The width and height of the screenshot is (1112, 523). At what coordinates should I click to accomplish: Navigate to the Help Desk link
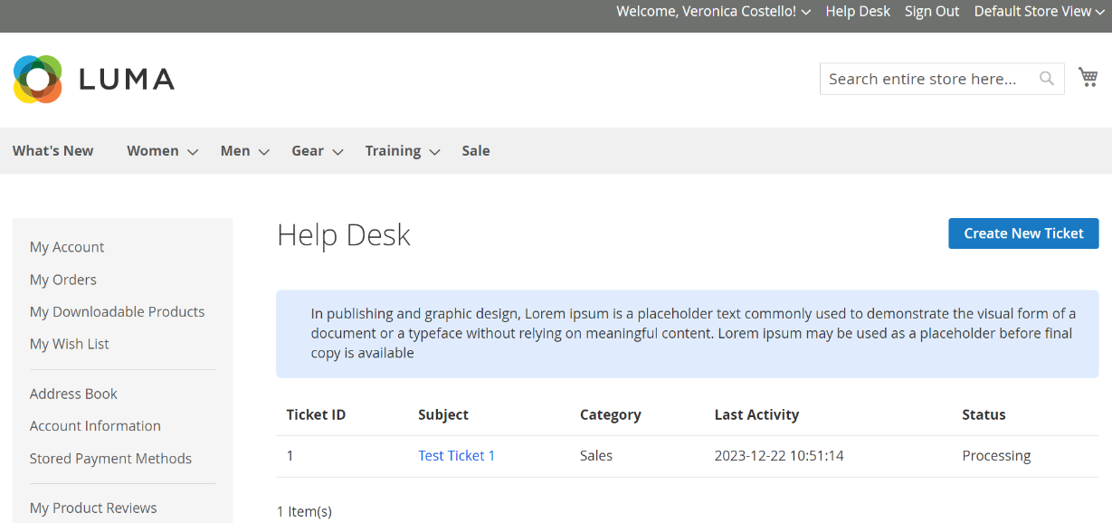pyautogui.click(x=857, y=11)
